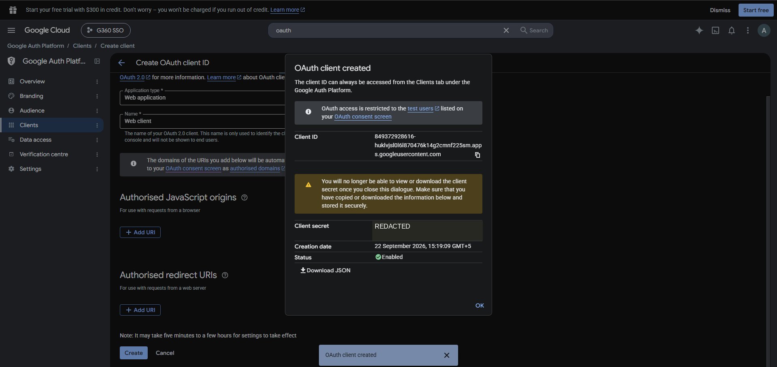Viewport: 777px width, 367px height.
Task: Click Learn more about OAuth client types
Action: point(224,77)
